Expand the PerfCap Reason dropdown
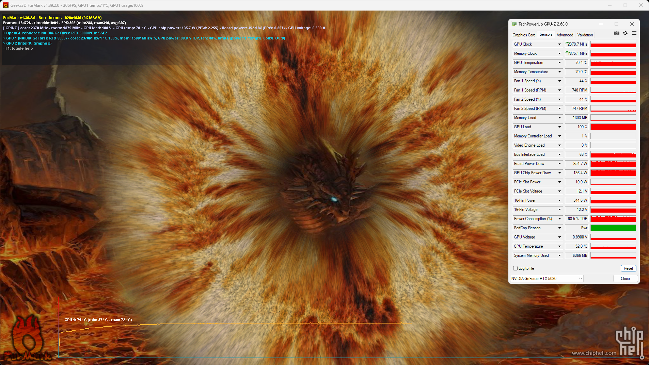649x365 pixels. pos(559,228)
